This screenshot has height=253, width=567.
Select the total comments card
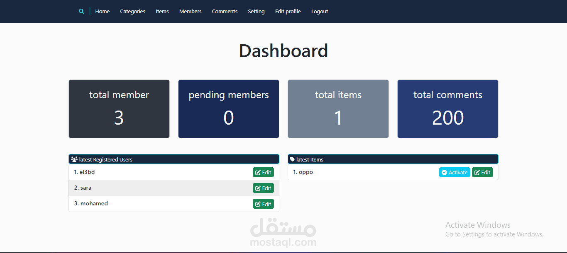click(x=447, y=109)
